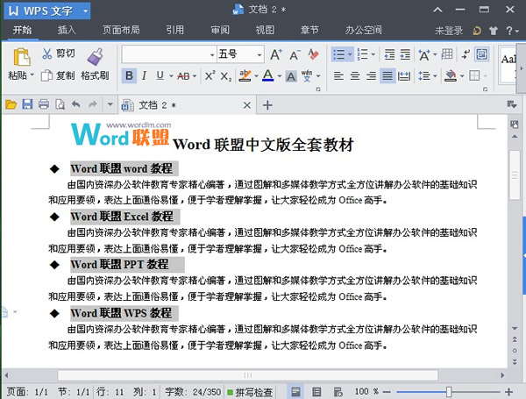Open a new document tab with plus
The width and height of the screenshot is (526, 399).
(268, 105)
